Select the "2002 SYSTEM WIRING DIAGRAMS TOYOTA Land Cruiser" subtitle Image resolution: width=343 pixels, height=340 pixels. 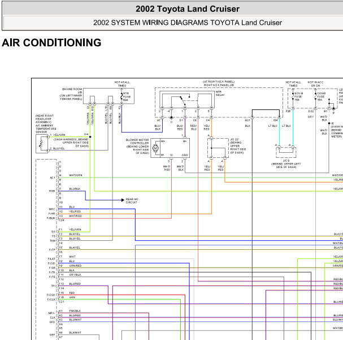coord(188,23)
